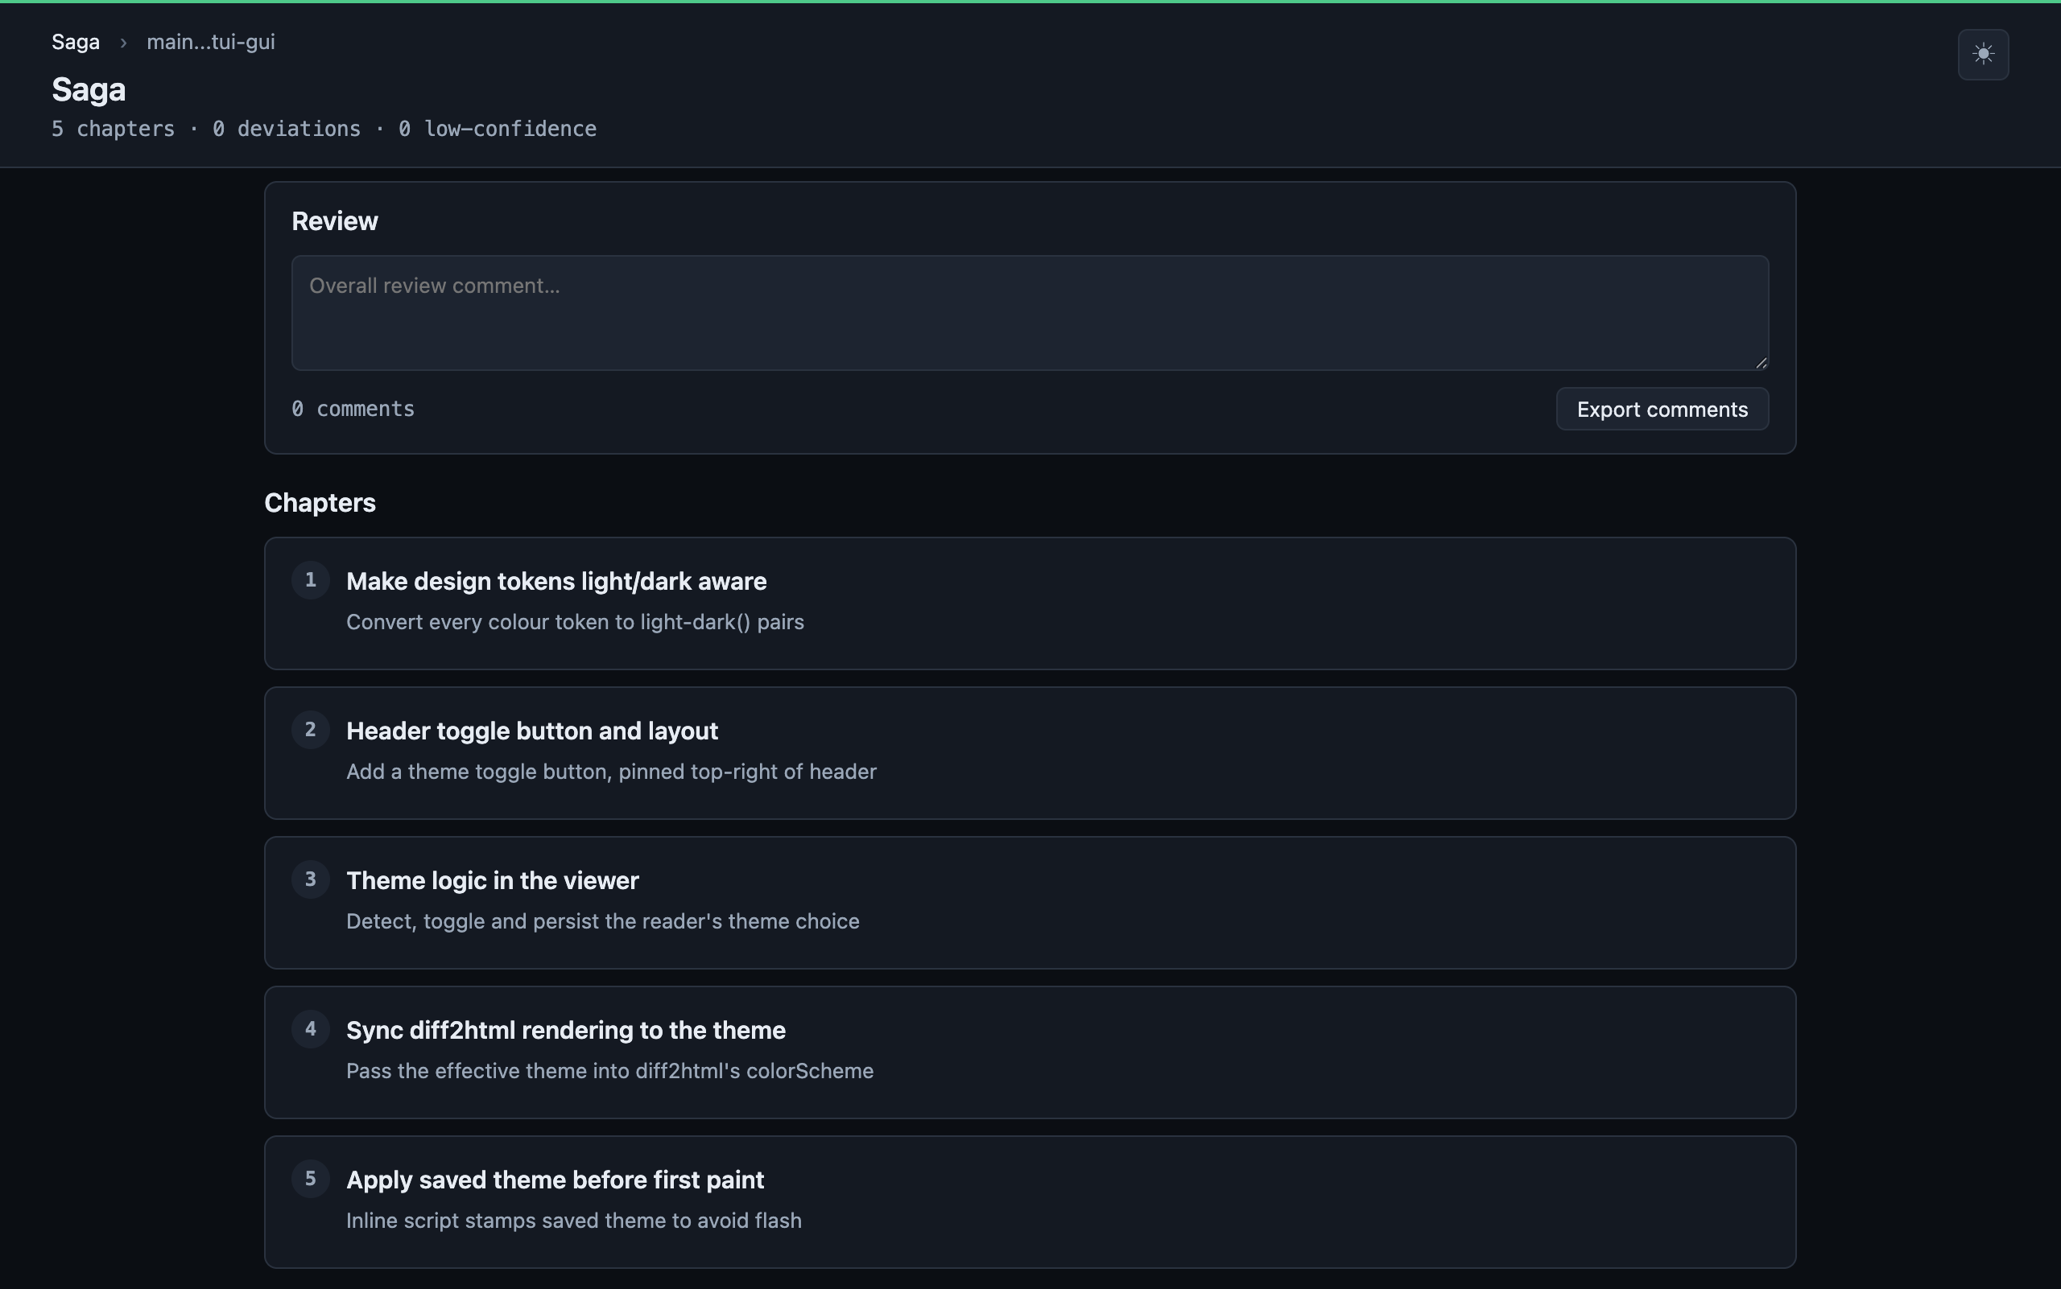The image size is (2061, 1289).
Task: Click the chapter number 2 badge
Action: pyautogui.click(x=311, y=730)
